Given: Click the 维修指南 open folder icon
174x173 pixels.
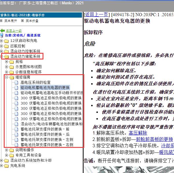Looking at the screenshot, I should (12, 77).
